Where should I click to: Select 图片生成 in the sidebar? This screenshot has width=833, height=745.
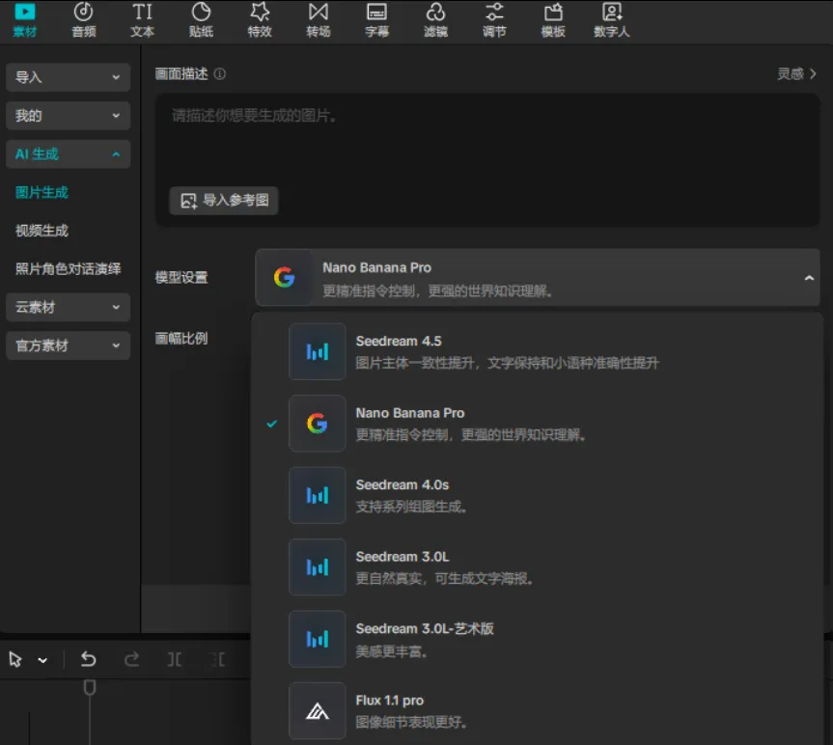click(x=42, y=192)
